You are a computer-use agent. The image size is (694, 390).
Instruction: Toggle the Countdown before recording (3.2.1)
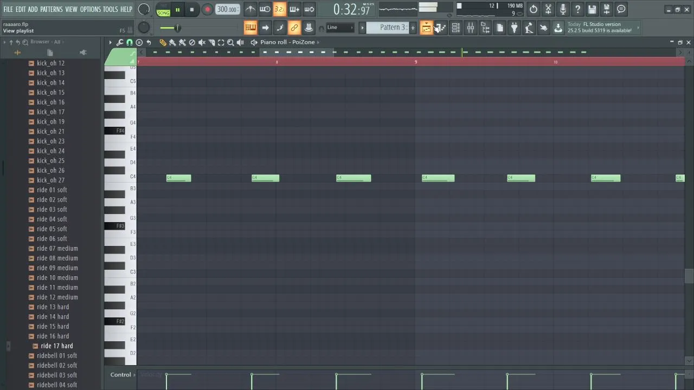(279, 9)
